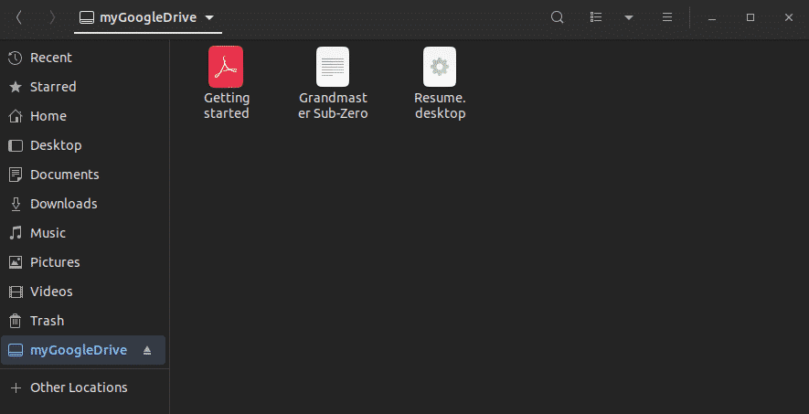The image size is (809, 414).
Task: Go forward with the right arrow
Action: (51, 17)
